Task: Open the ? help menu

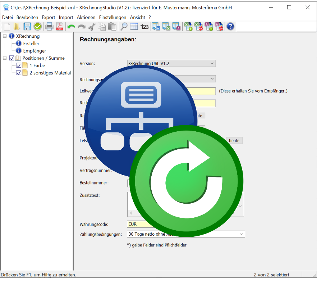Action: point(150,17)
